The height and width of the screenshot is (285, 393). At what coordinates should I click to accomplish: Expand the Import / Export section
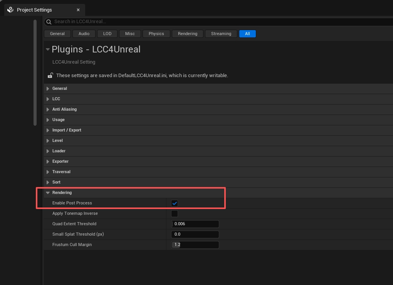(48, 130)
